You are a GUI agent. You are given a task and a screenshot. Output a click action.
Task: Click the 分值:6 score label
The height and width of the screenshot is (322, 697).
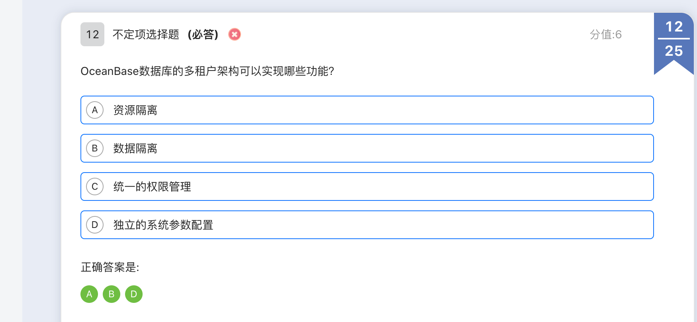pyautogui.click(x=605, y=34)
